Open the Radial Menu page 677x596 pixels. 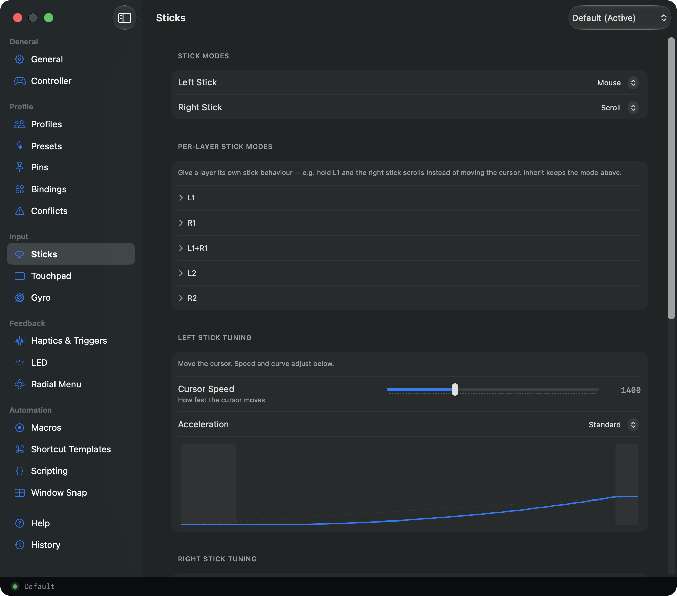pyautogui.click(x=71, y=384)
